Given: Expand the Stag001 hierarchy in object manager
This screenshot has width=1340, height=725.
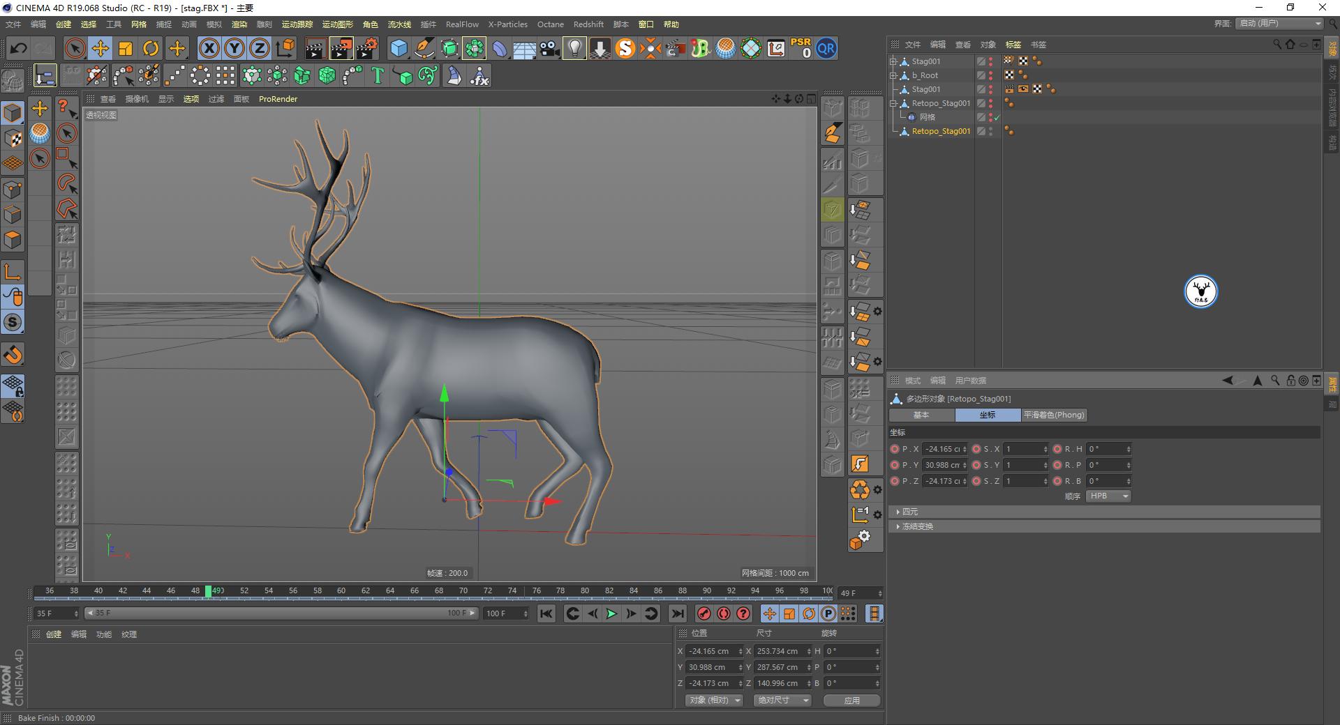Looking at the screenshot, I should pyautogui.click(x=893, y=61).
